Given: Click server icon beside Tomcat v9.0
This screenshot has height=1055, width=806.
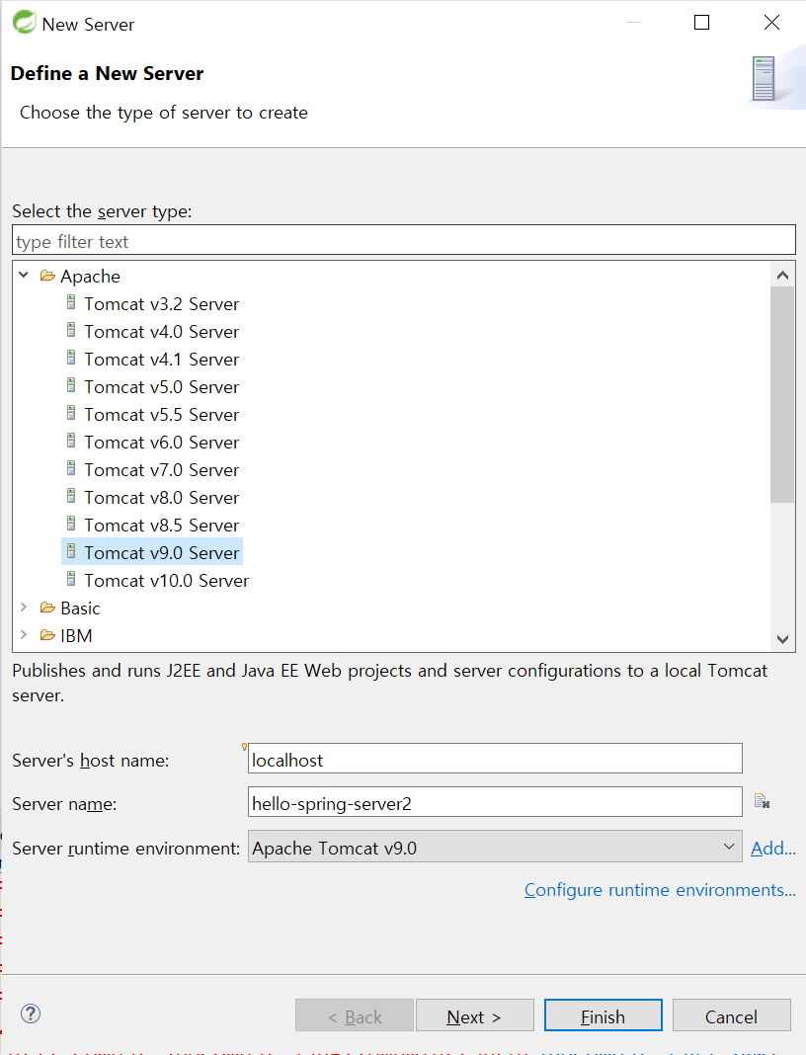Looking at the screenshot, I should click(71, 551).
